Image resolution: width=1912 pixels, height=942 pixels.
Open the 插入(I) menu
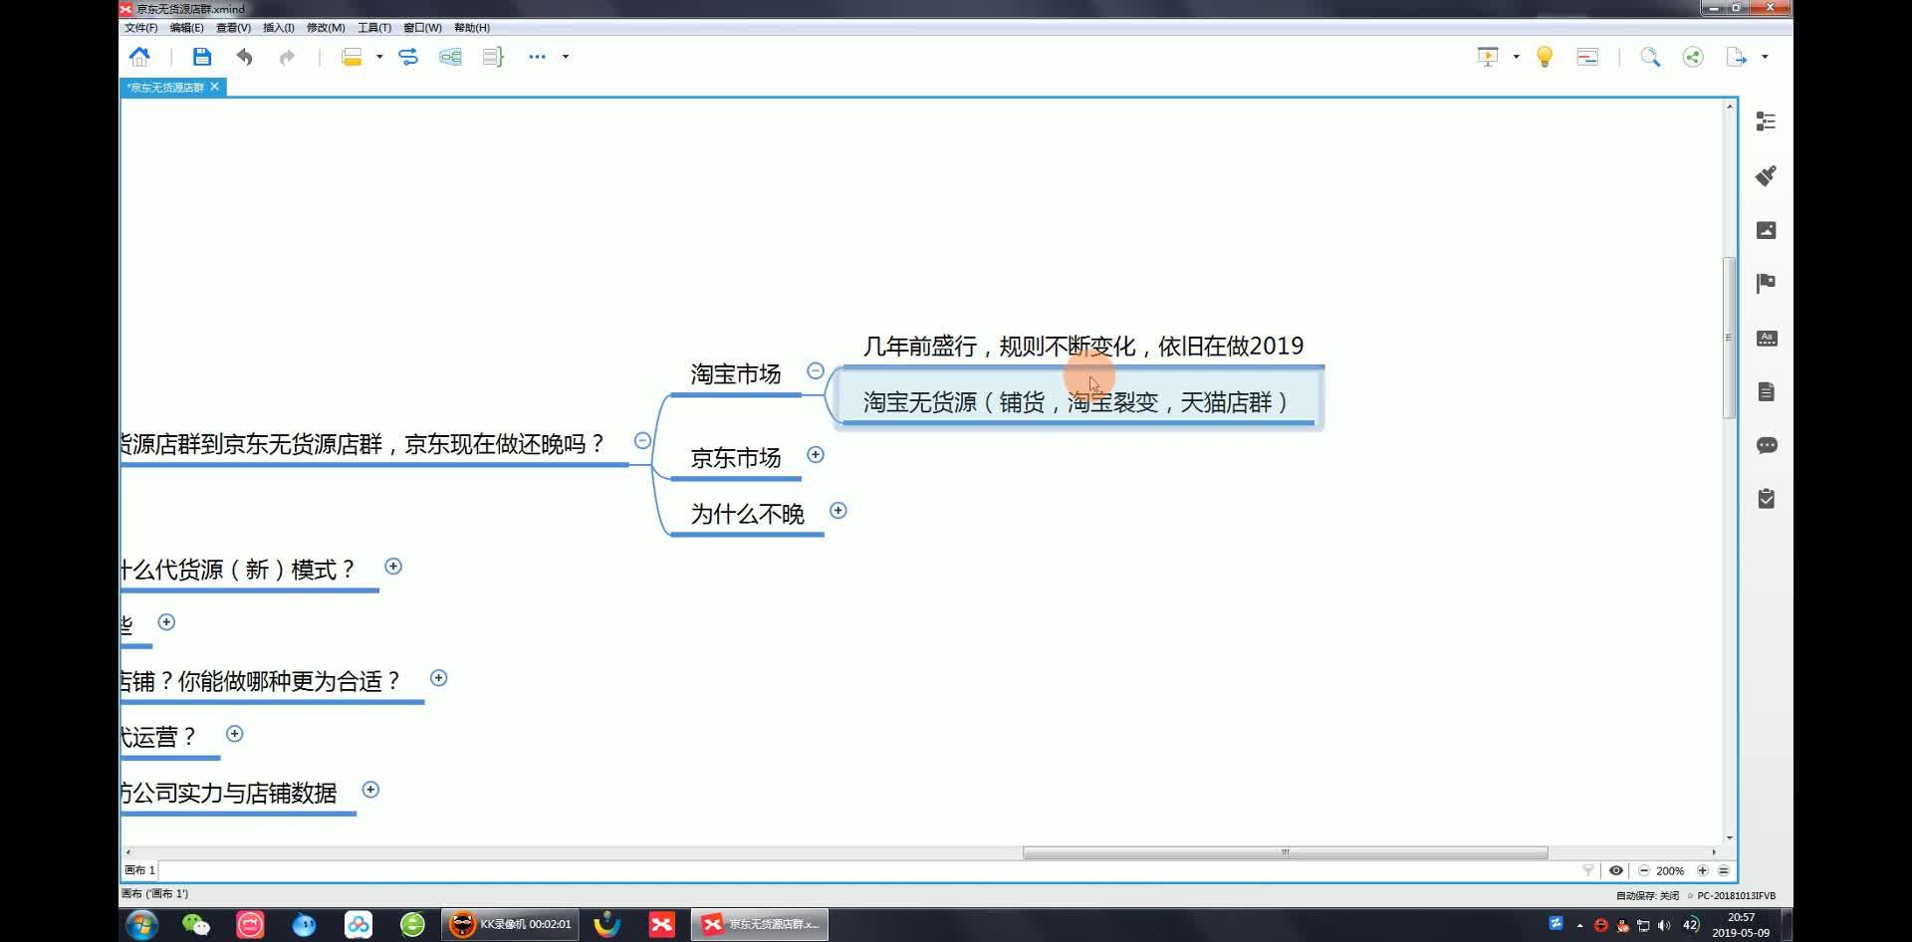pyautogui.click(x=278, y=28)
